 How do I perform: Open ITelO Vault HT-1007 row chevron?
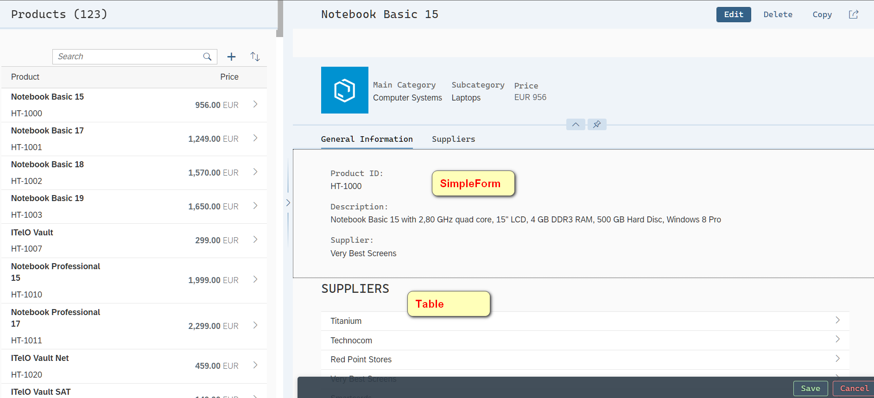(x=255, y=240)
